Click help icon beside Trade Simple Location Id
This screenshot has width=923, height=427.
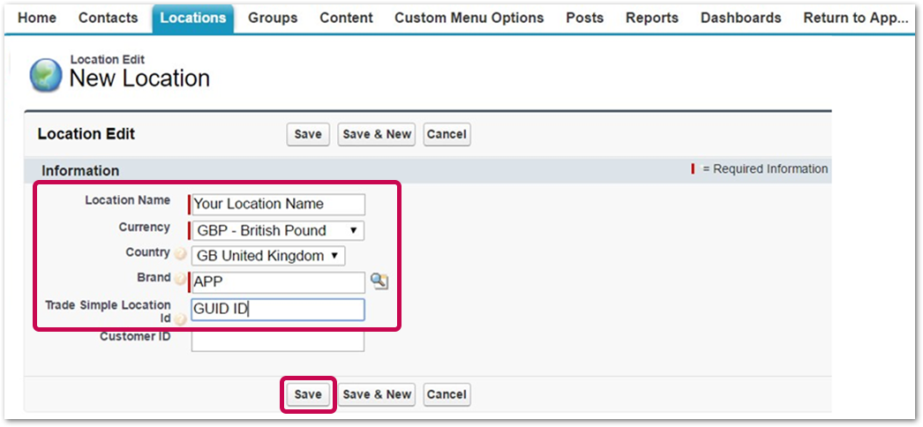tap(180, 319)
